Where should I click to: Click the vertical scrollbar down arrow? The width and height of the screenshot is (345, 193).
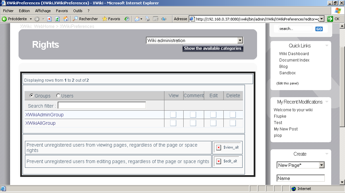[x=342, y=182]
